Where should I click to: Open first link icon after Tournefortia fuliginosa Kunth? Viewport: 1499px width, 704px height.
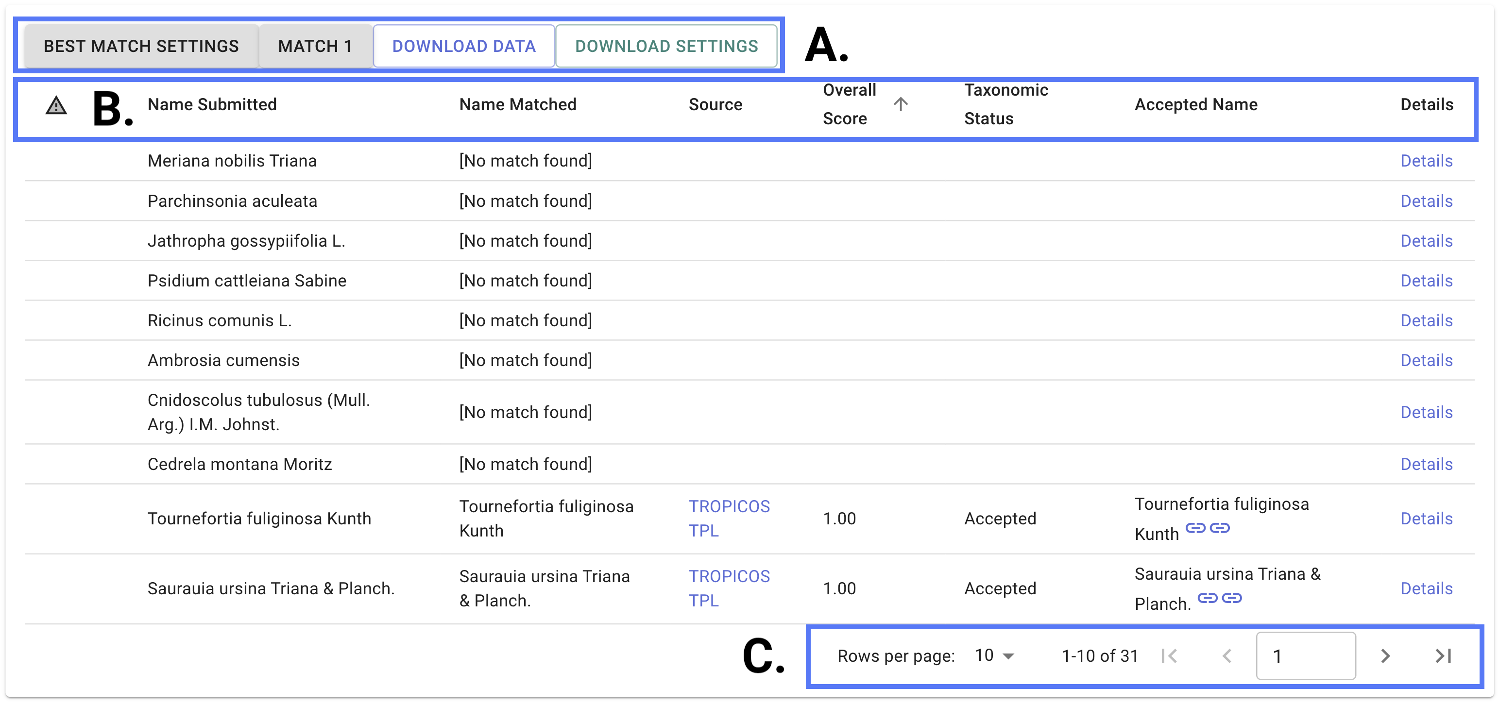click(1195, 528)
